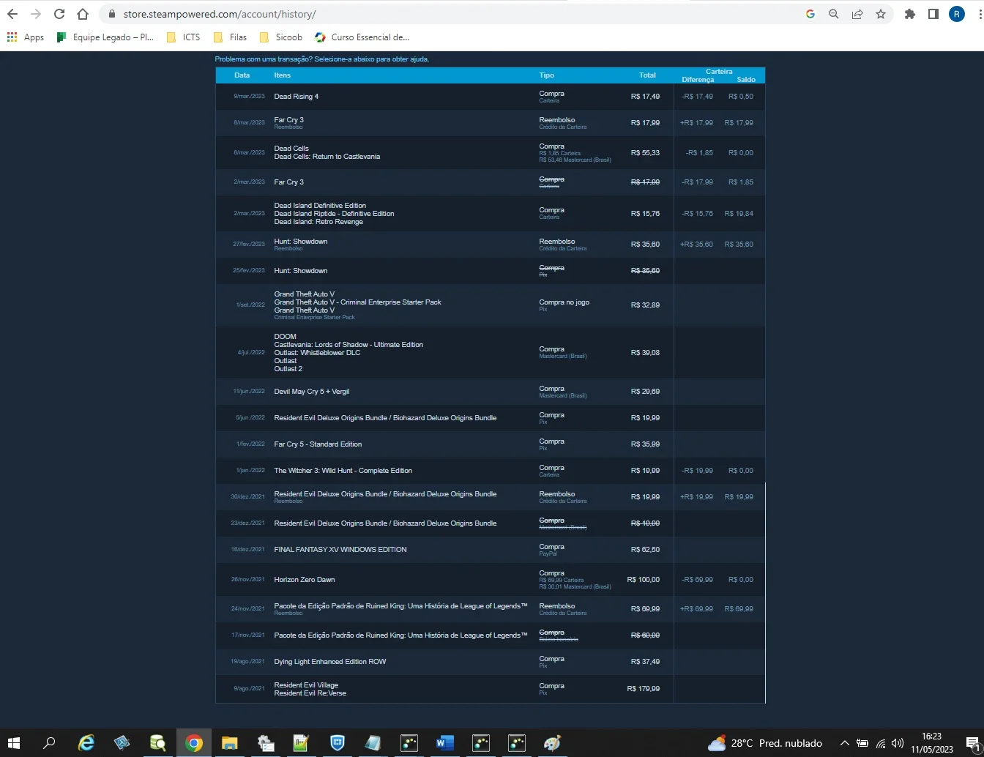Expand the Filas bookmarks folder

point(230,37)
